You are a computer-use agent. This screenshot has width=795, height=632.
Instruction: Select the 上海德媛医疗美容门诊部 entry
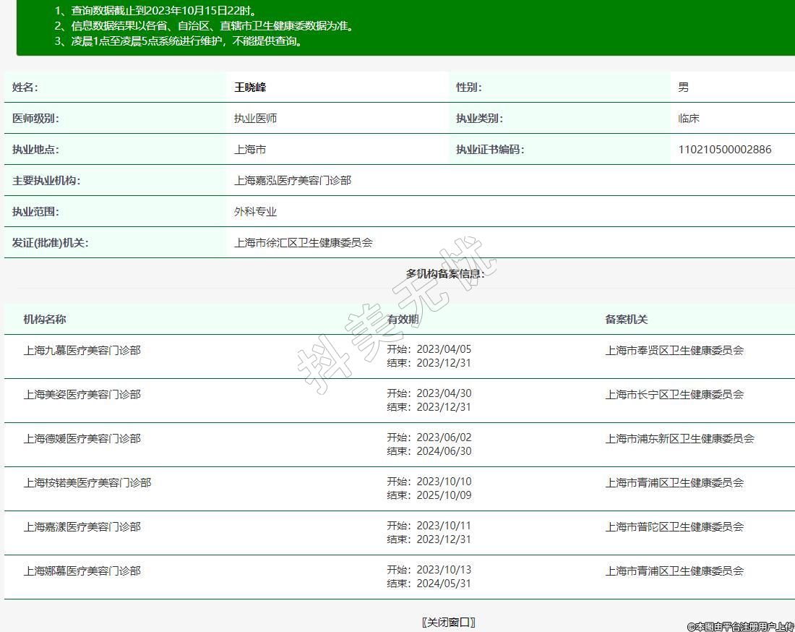tap(82, 439)
